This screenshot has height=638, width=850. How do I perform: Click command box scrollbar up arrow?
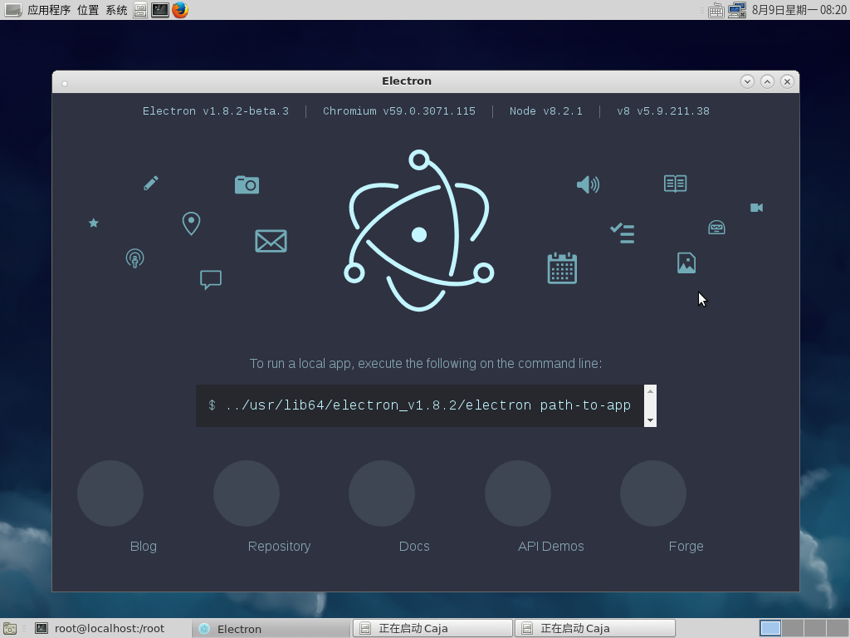point(650,391)
